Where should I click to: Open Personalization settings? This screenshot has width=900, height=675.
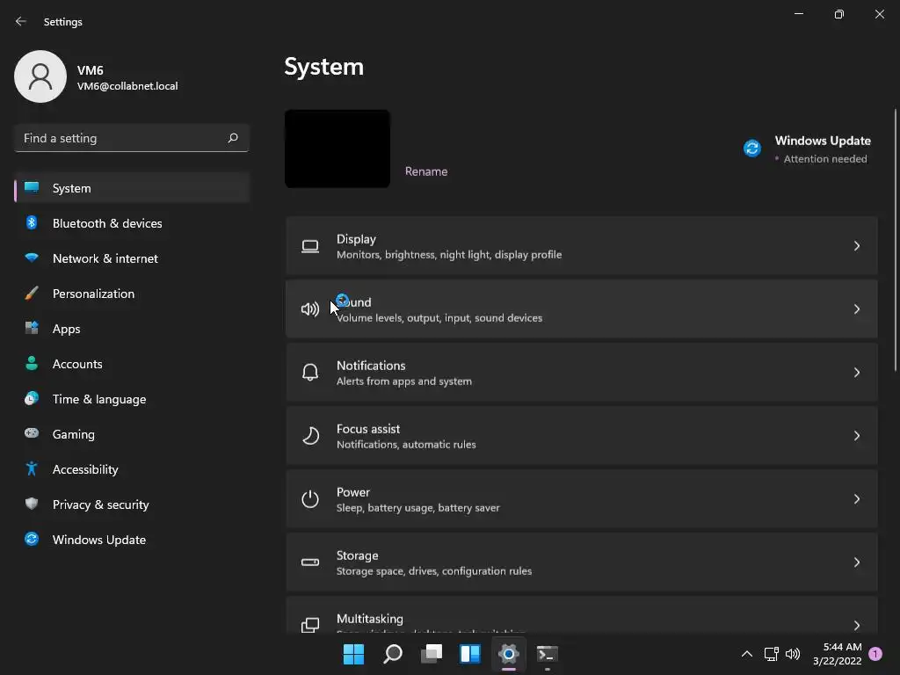[x=132, y=294]
